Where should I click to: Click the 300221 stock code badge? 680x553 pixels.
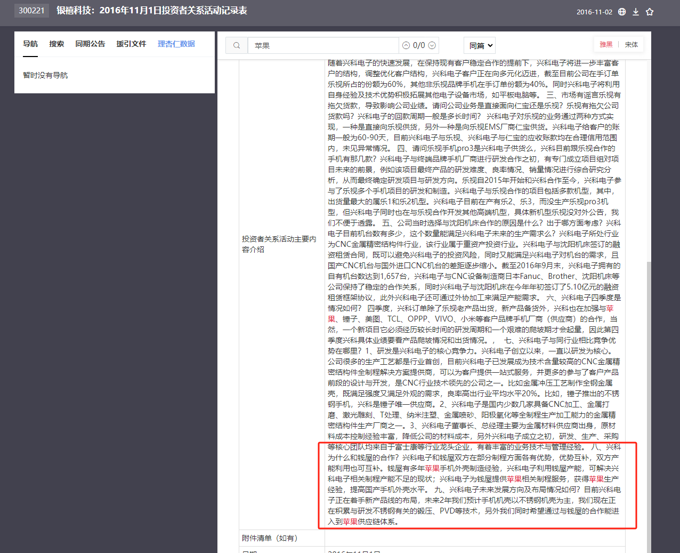point(31,11)
